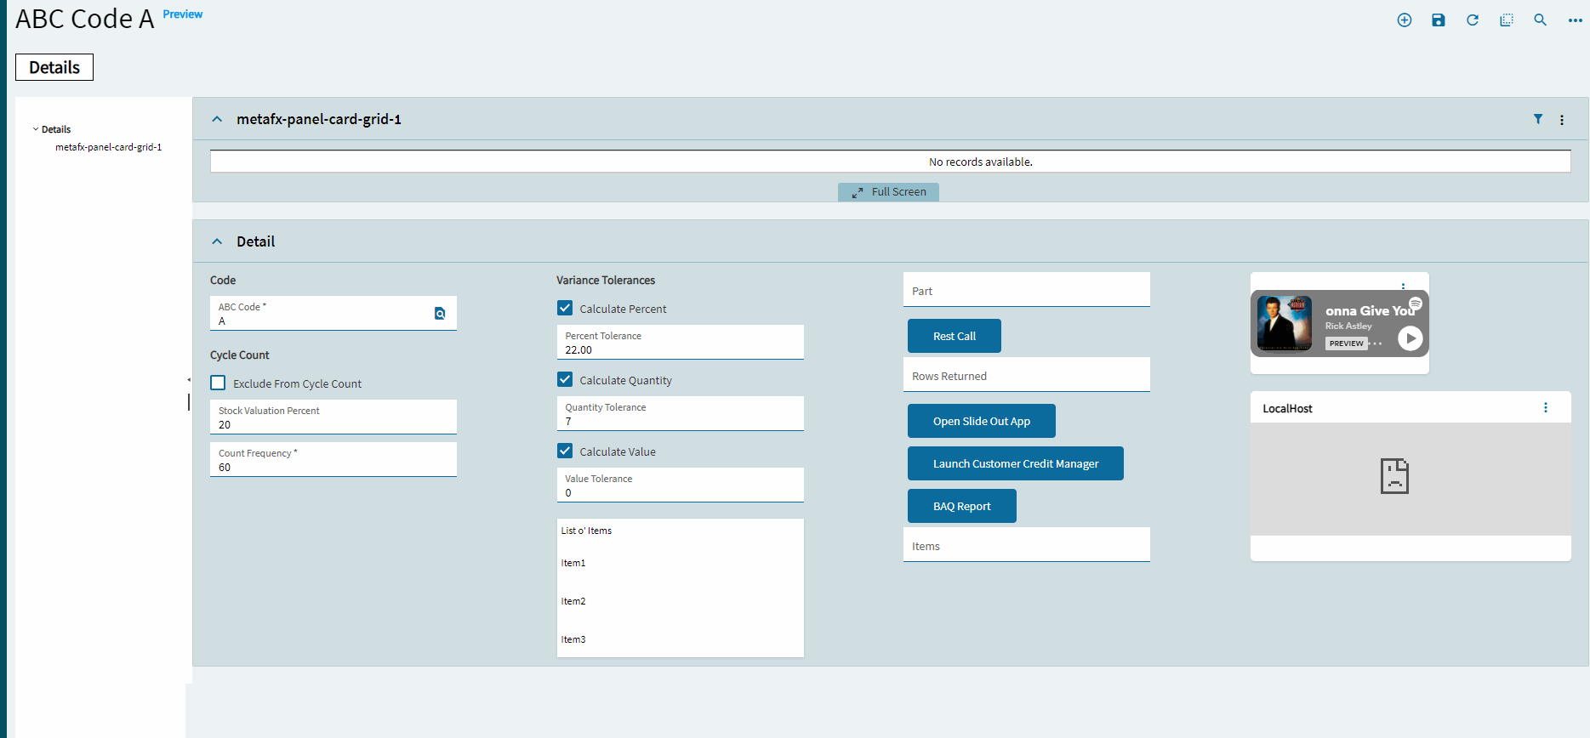Uncheck the Calculate Percent checkbox

[565, 309]
